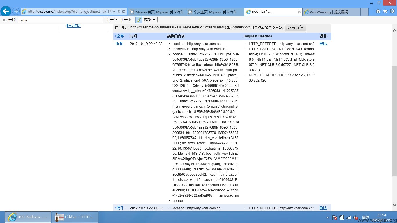Screen dimensions: 397x223
Task: Open the 默认模块 link in sidebar
Action: tap(73, 26)
